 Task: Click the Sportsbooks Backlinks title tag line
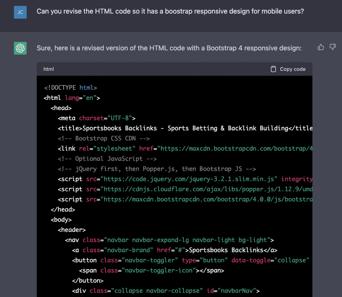[185, 128]
